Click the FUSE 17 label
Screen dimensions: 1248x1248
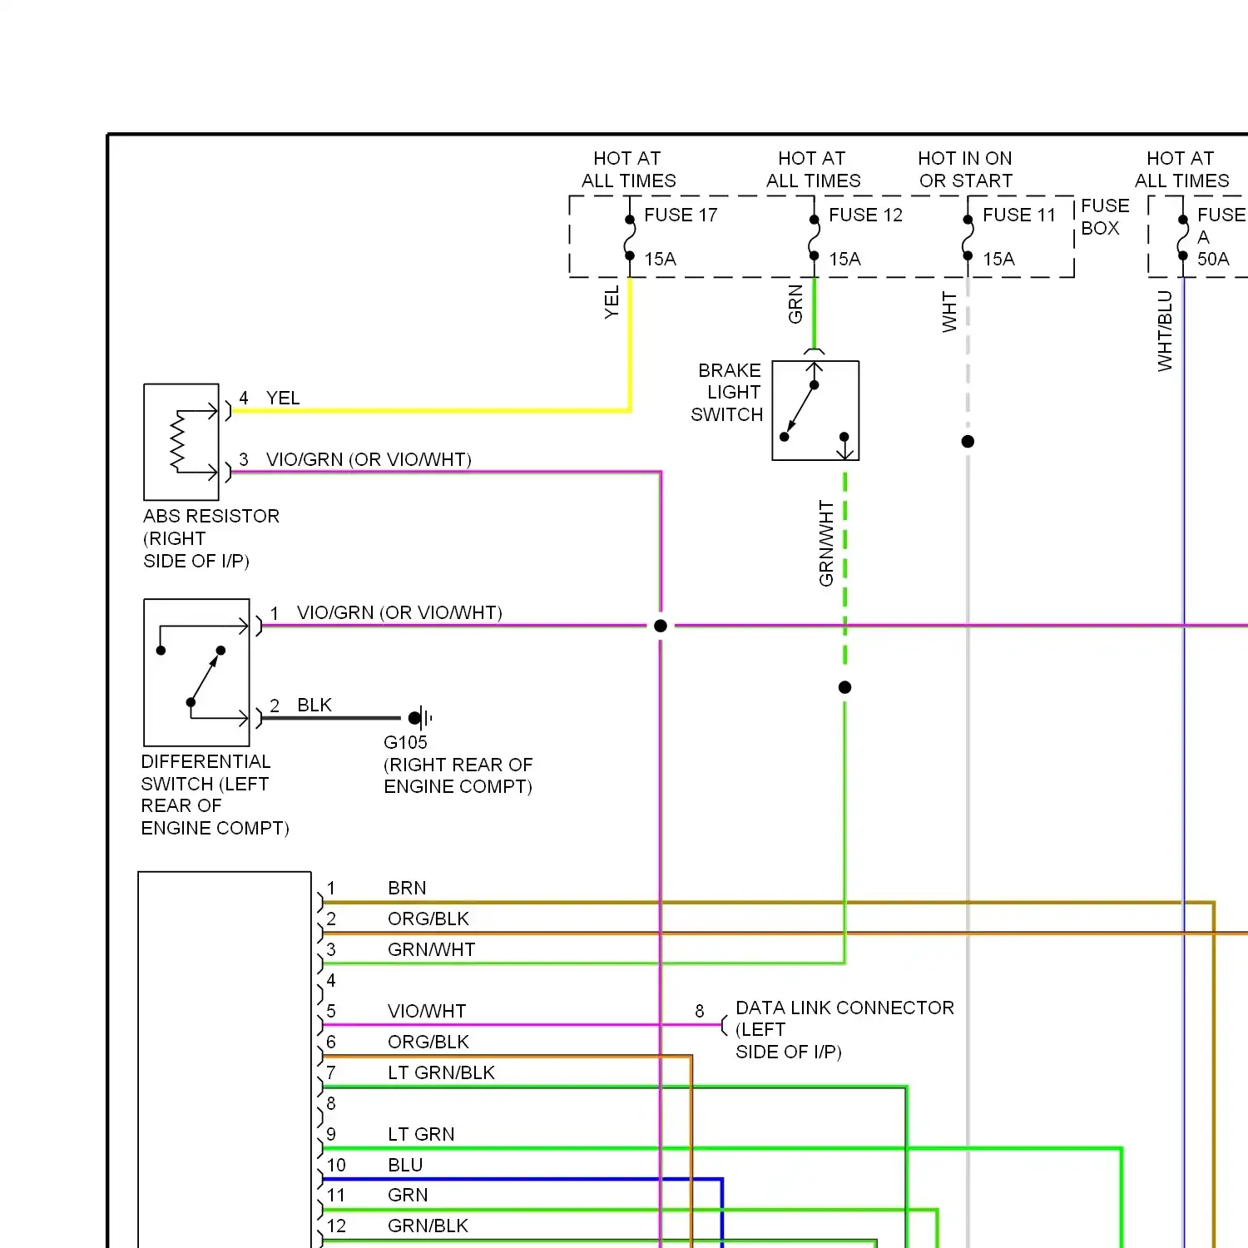click(681, 215)
